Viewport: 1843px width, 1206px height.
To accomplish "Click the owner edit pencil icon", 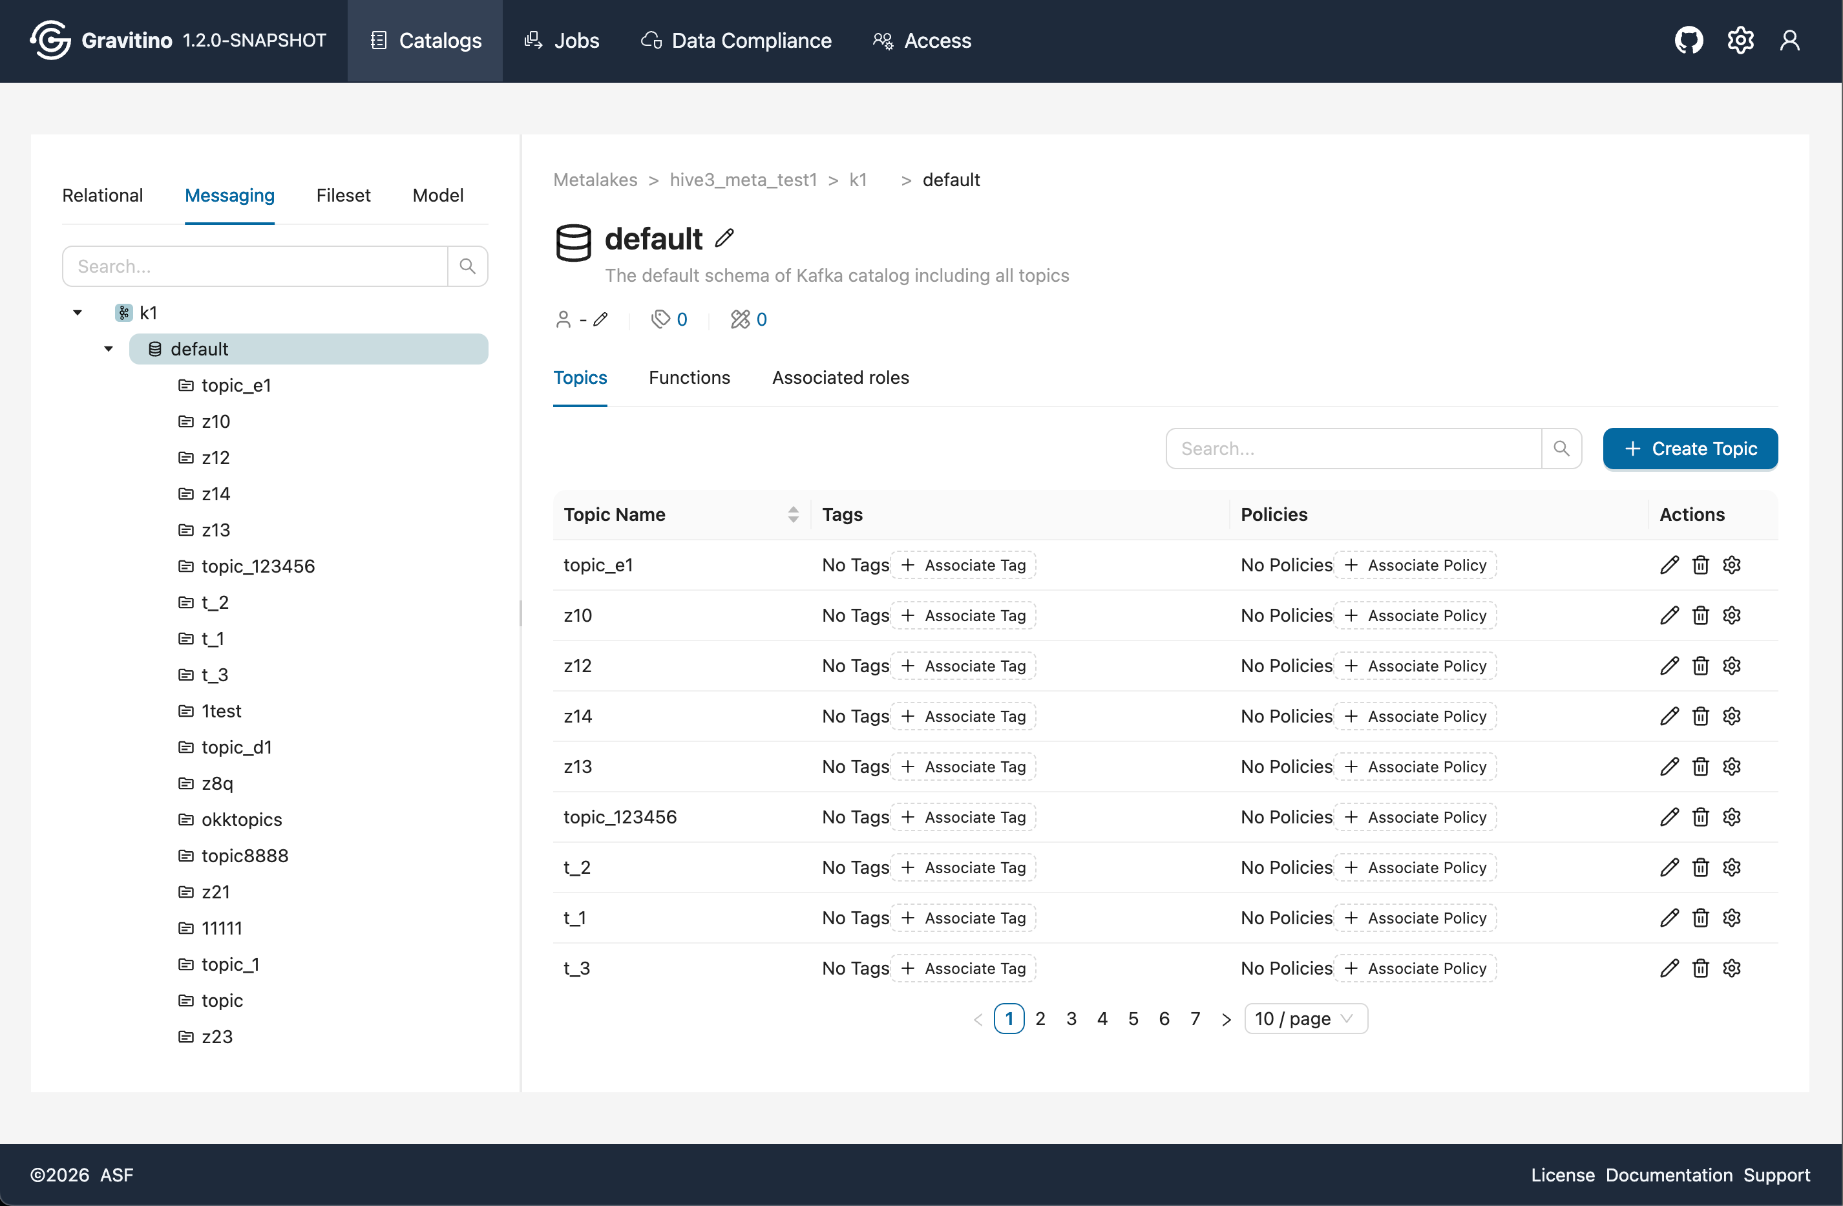I will [x=601, y=319].
